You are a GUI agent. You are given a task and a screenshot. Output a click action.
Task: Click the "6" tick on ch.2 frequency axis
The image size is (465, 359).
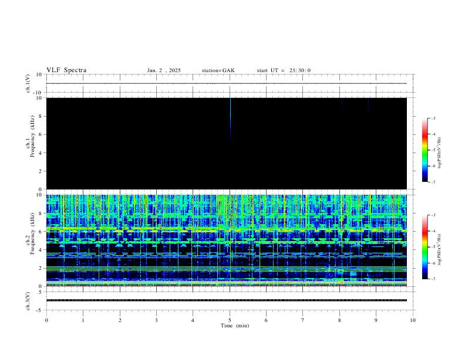(41, 232)
